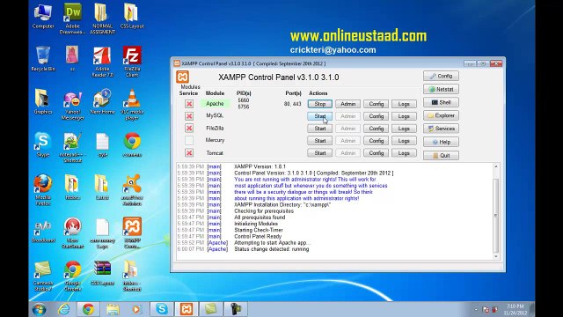Open the main XAMPP Config button
The height and width of the screenshot is (317, 563).
[441, 76]
